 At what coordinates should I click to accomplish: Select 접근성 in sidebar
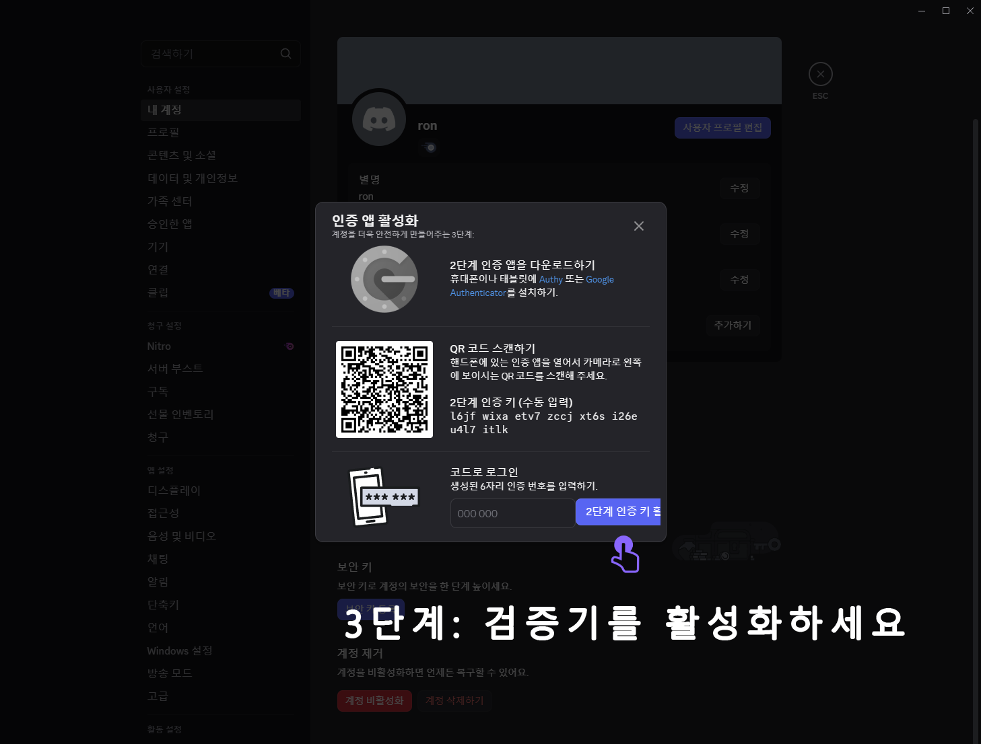pos(221,513)
